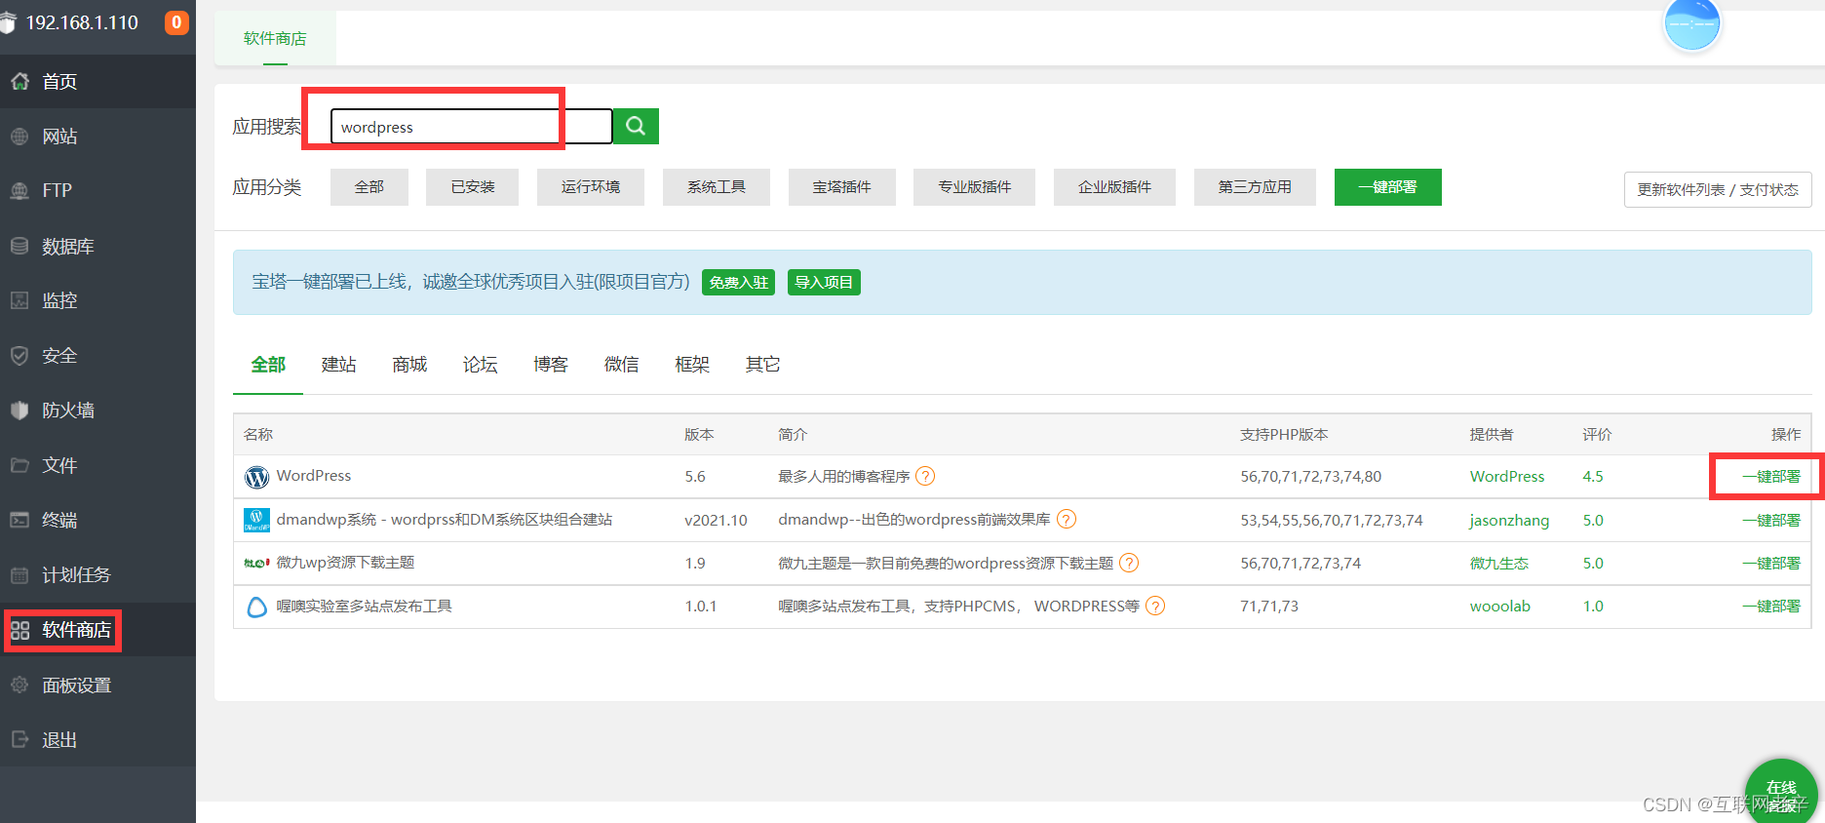
Task: Filter by 运行环境 category
Action: [x=591, y=187]
